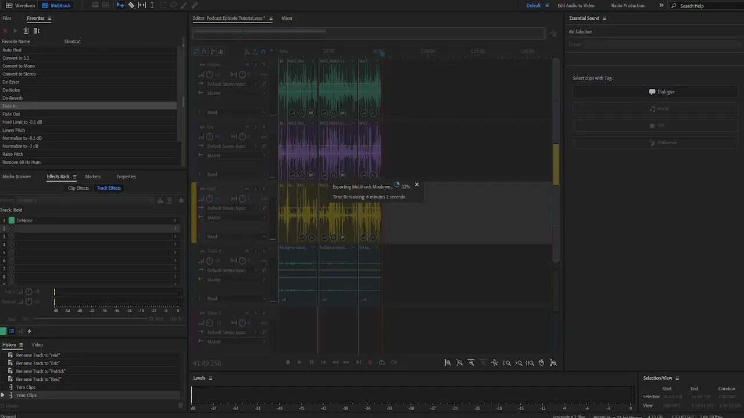Screen dimensions: 744x418
Task: Click the Stop transport button
Action: (288, 362)
